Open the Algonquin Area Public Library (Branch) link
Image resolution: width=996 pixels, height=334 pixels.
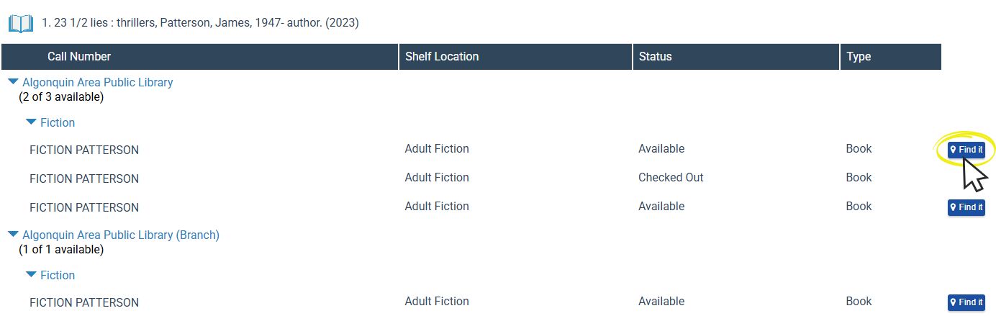point(121,235)
